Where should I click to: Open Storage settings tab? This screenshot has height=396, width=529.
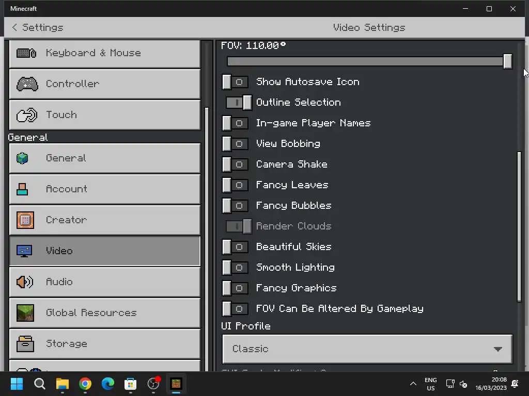[105, 344]
